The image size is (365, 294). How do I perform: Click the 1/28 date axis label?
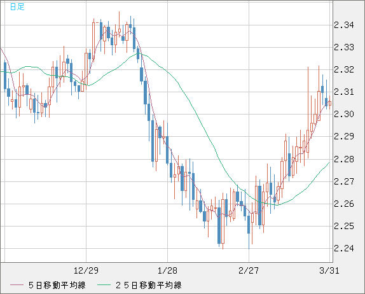[x=167, y=270]
